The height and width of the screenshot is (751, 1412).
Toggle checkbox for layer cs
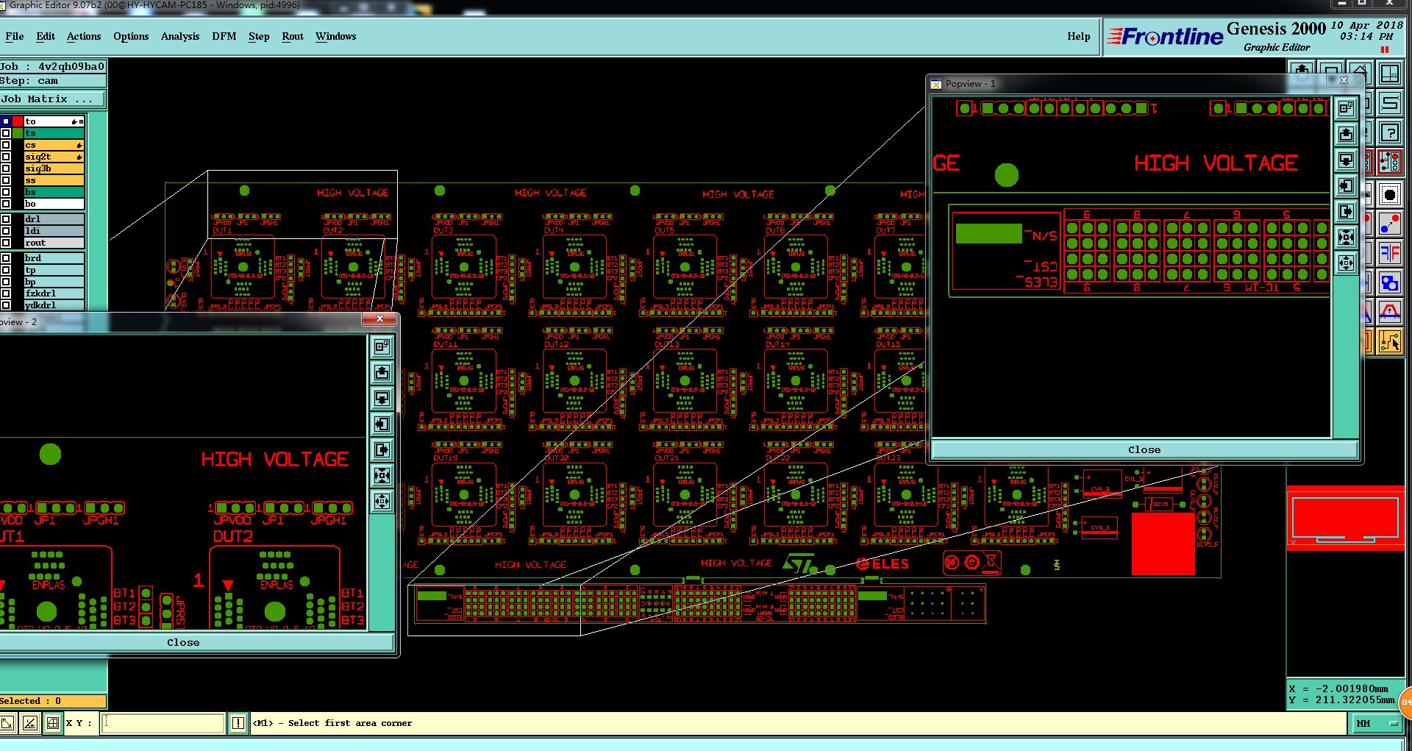(6, 145)
